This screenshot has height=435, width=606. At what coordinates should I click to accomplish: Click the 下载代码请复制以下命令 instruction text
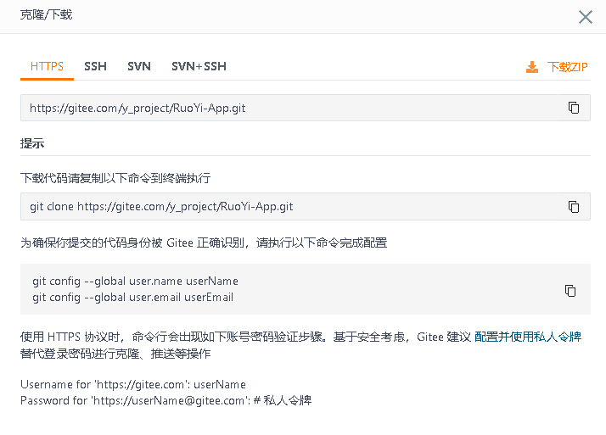(x=115, y=178)
